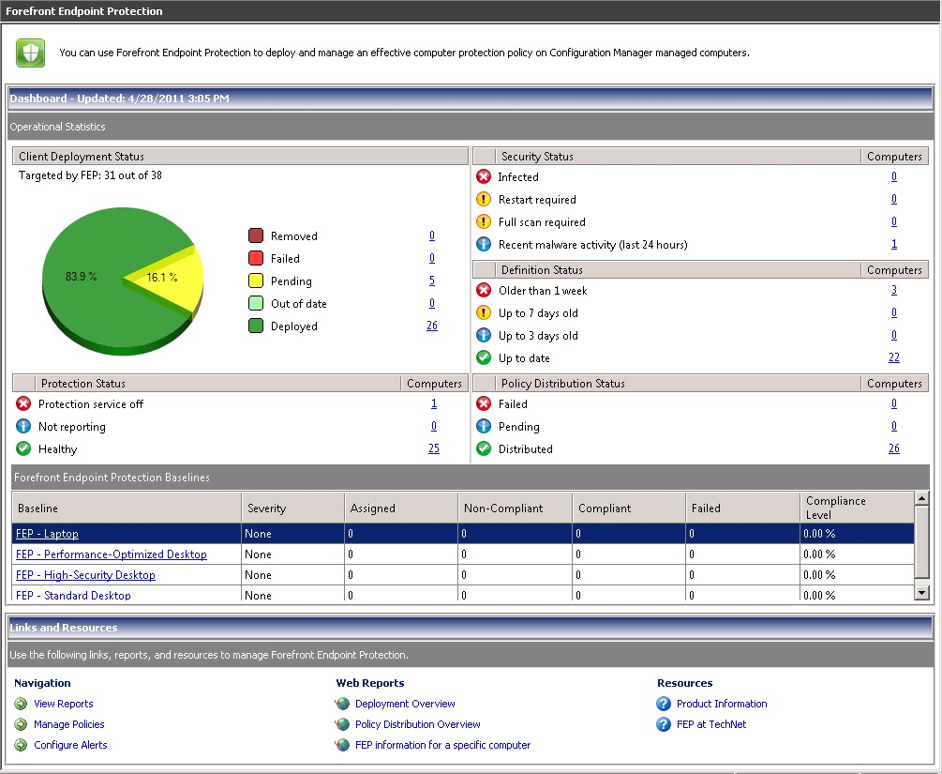
Task: Click the green Forefront shield icon
Action: [30, 53]
